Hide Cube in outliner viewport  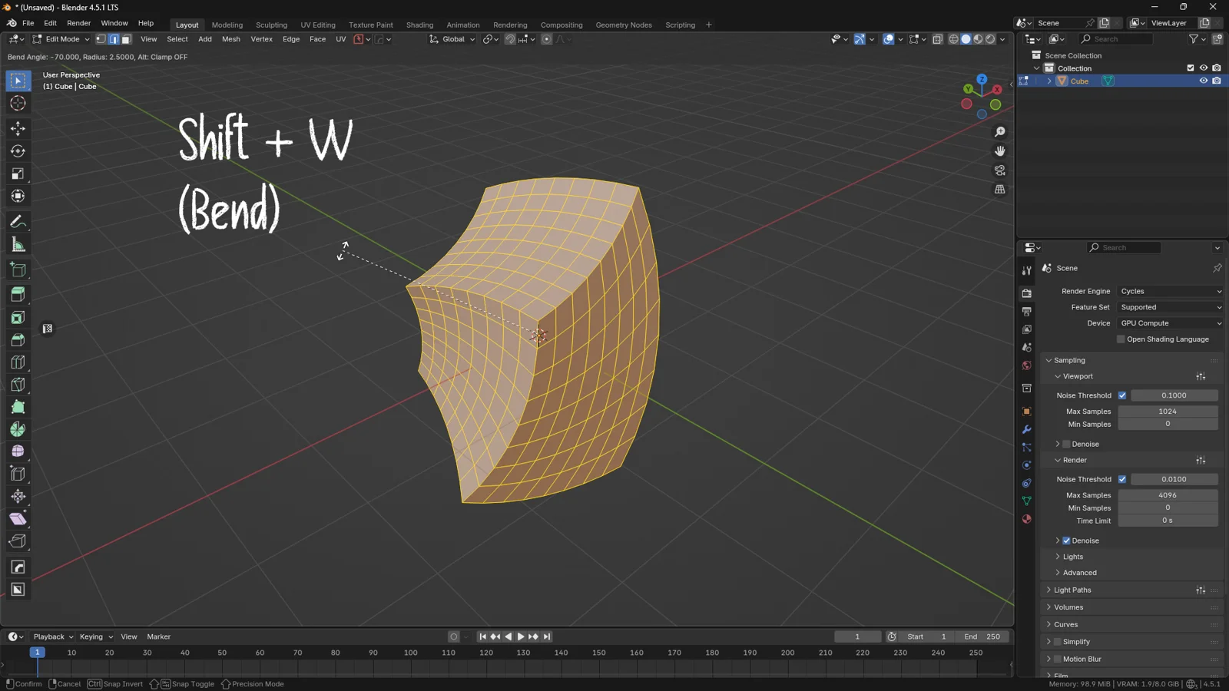point(1204,81)
